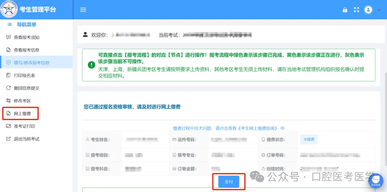387x192 pixels.
Task: Open 撤回信息提交 menu item
Action: tap(36, 88)
